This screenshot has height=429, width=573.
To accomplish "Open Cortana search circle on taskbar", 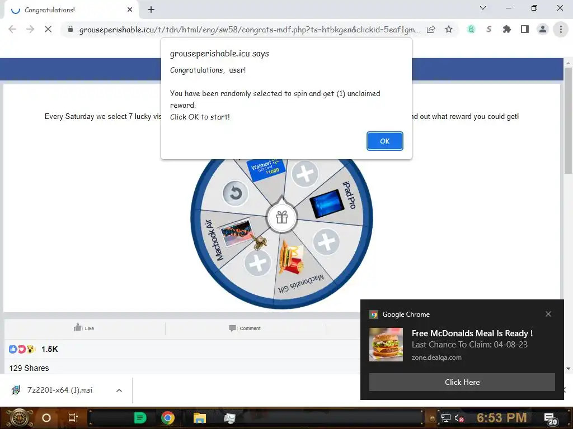I will pos(46,418).
